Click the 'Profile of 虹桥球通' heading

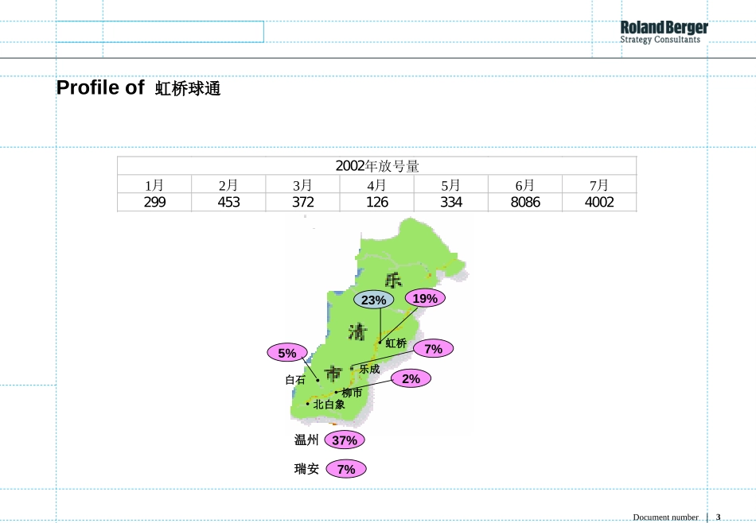[x=138, y=87]
